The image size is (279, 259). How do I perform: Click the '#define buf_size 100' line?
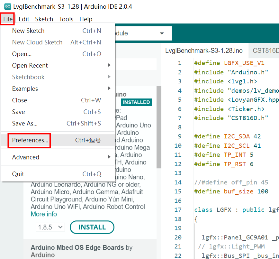(231, 191)
